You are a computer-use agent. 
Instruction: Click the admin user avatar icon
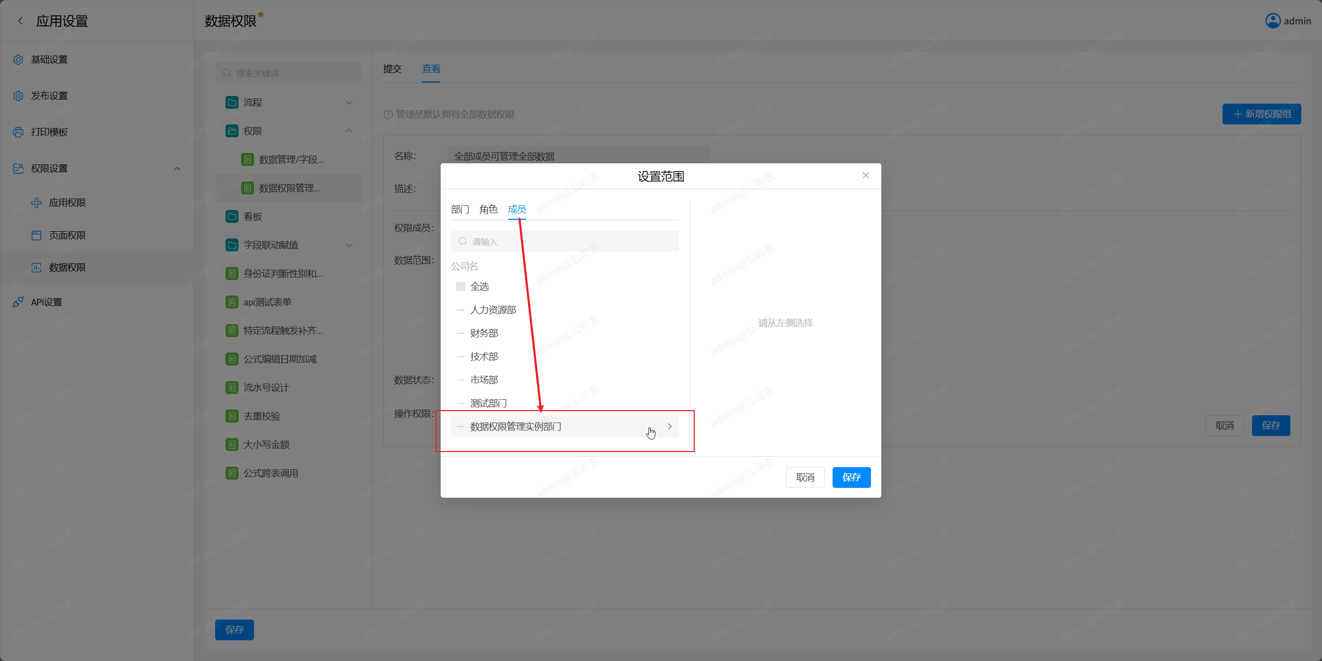pos(1273,21)
